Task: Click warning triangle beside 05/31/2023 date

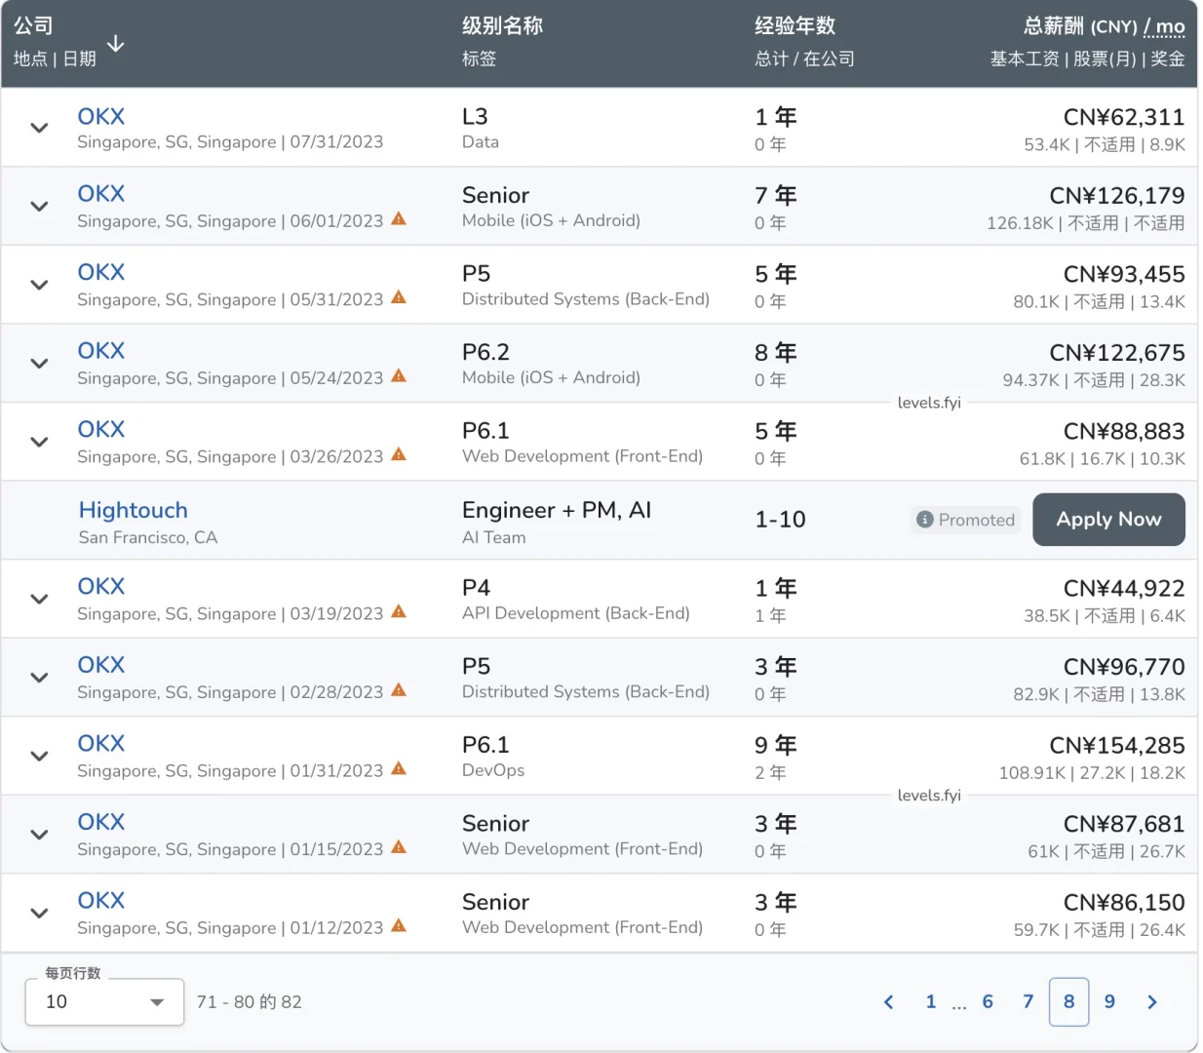Action: [399, 297]
